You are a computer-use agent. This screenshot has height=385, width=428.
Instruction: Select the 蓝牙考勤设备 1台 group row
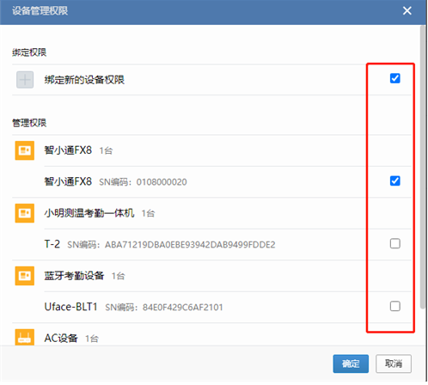coord(211,276)
